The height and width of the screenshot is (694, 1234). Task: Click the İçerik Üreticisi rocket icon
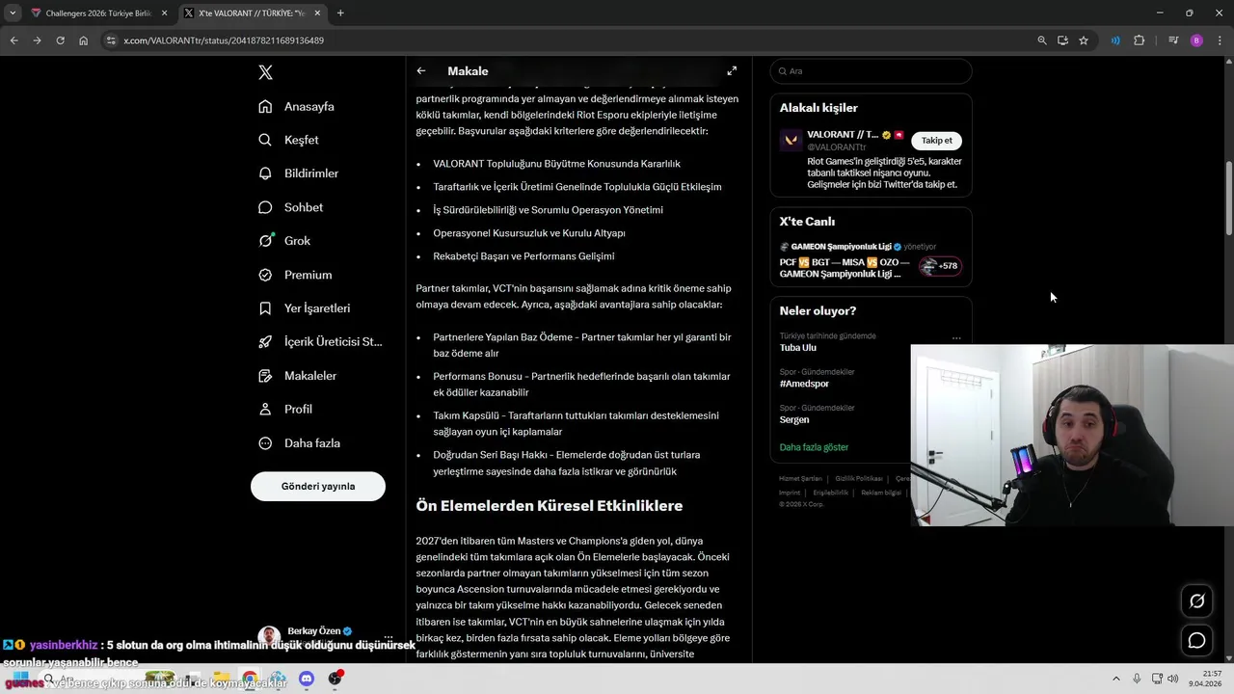click(265, 342)
